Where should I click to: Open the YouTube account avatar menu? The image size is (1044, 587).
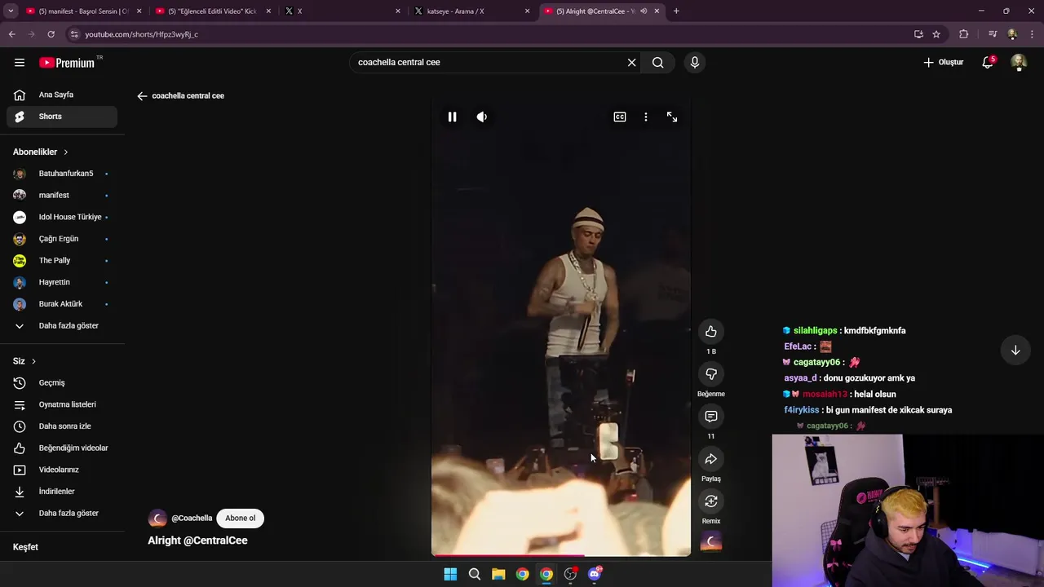[1019, 62]
